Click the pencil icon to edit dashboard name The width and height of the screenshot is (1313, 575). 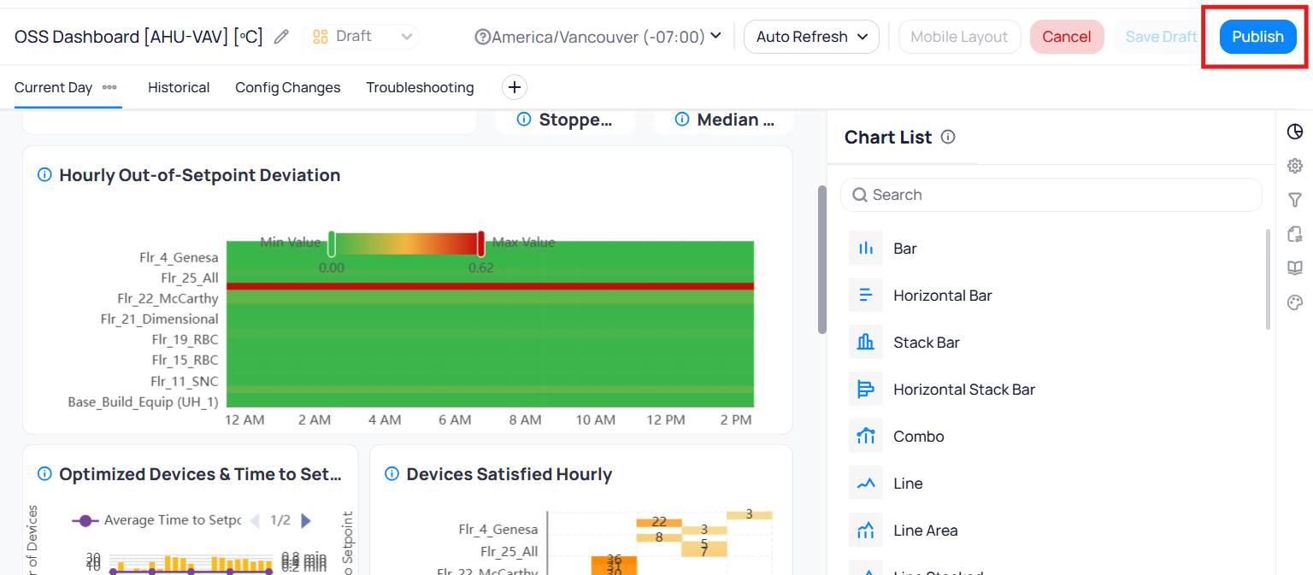281,37
